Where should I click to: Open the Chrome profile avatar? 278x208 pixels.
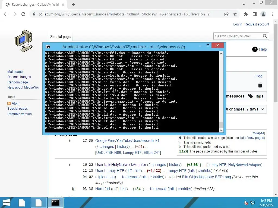[263, 14]
